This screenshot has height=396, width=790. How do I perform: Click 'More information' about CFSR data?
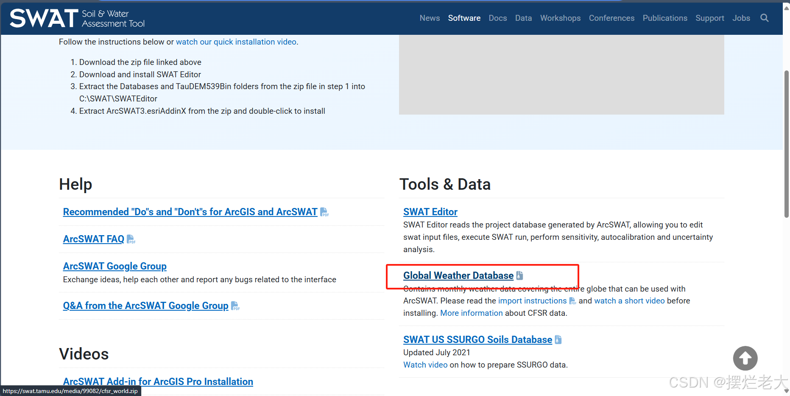471,313
